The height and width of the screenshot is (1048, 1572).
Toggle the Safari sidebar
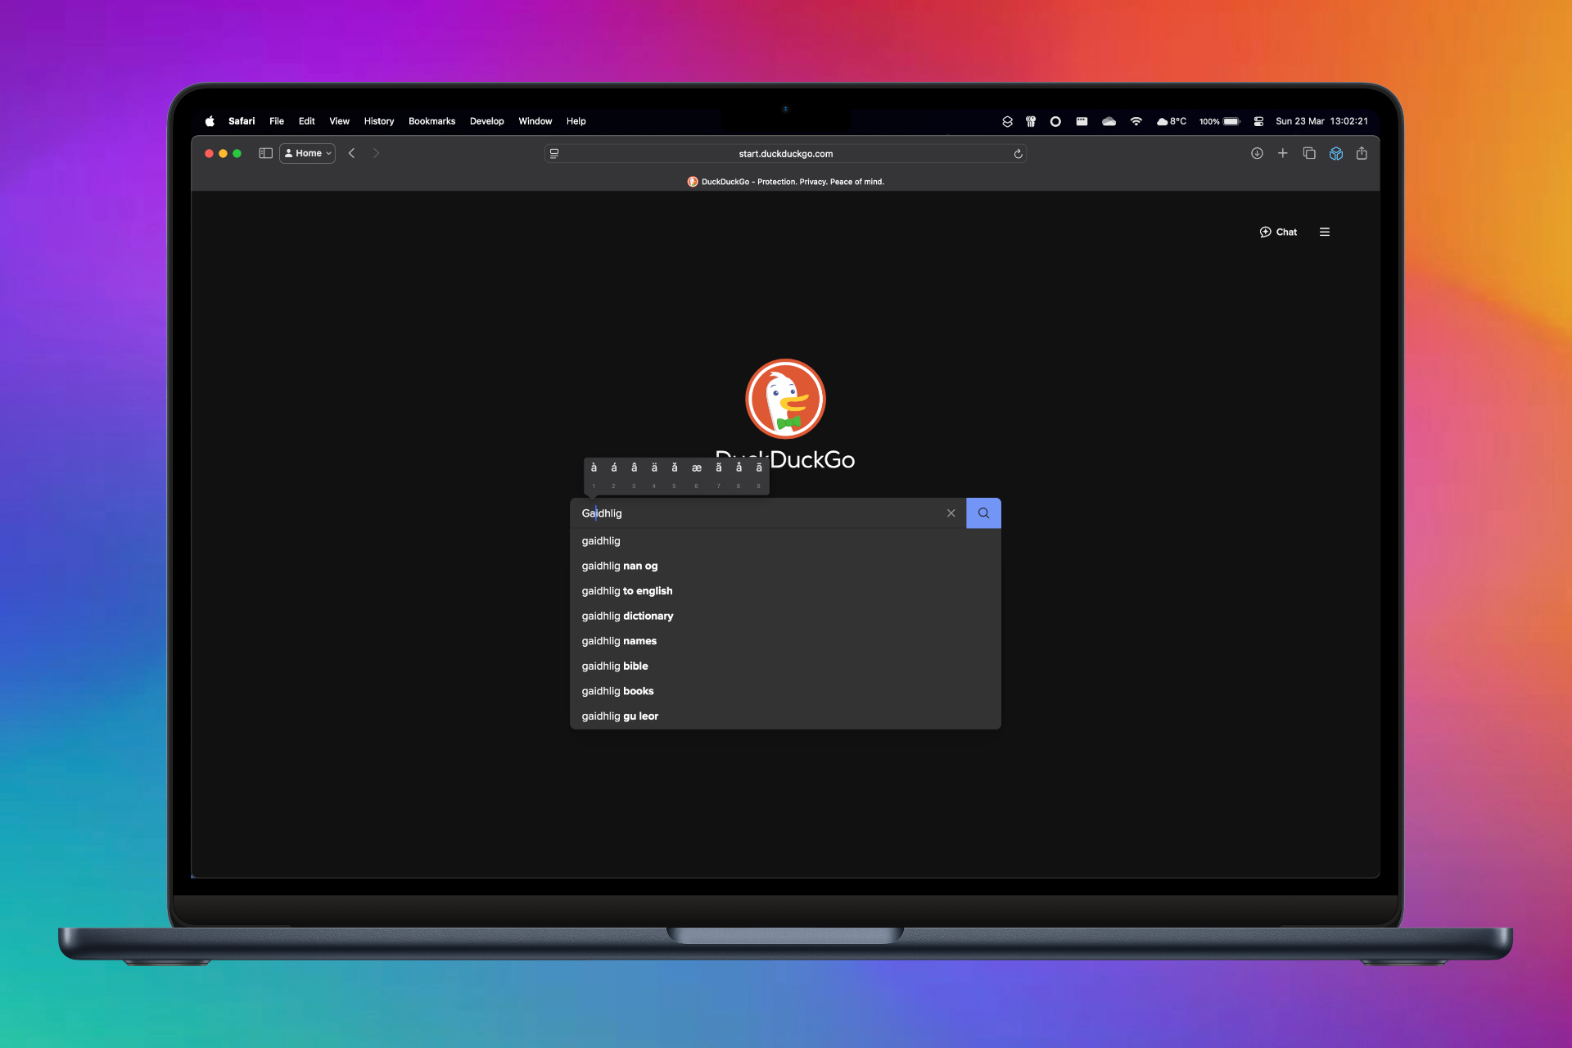[265, 153]
